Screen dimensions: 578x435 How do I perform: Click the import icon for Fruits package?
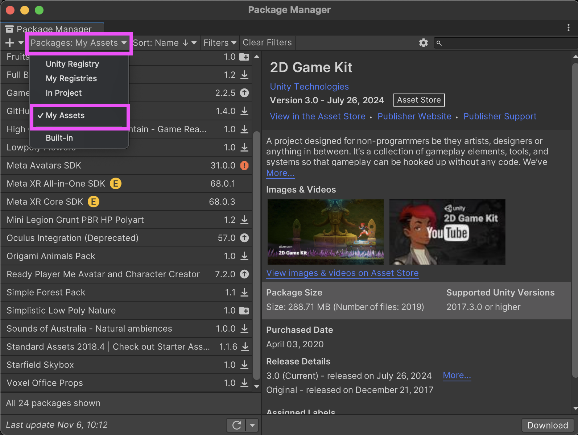pos(244,57)
